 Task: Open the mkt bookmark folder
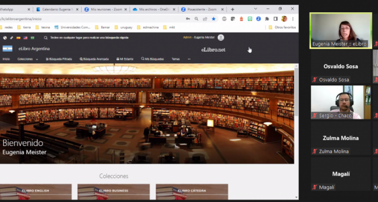pos(169,27)
